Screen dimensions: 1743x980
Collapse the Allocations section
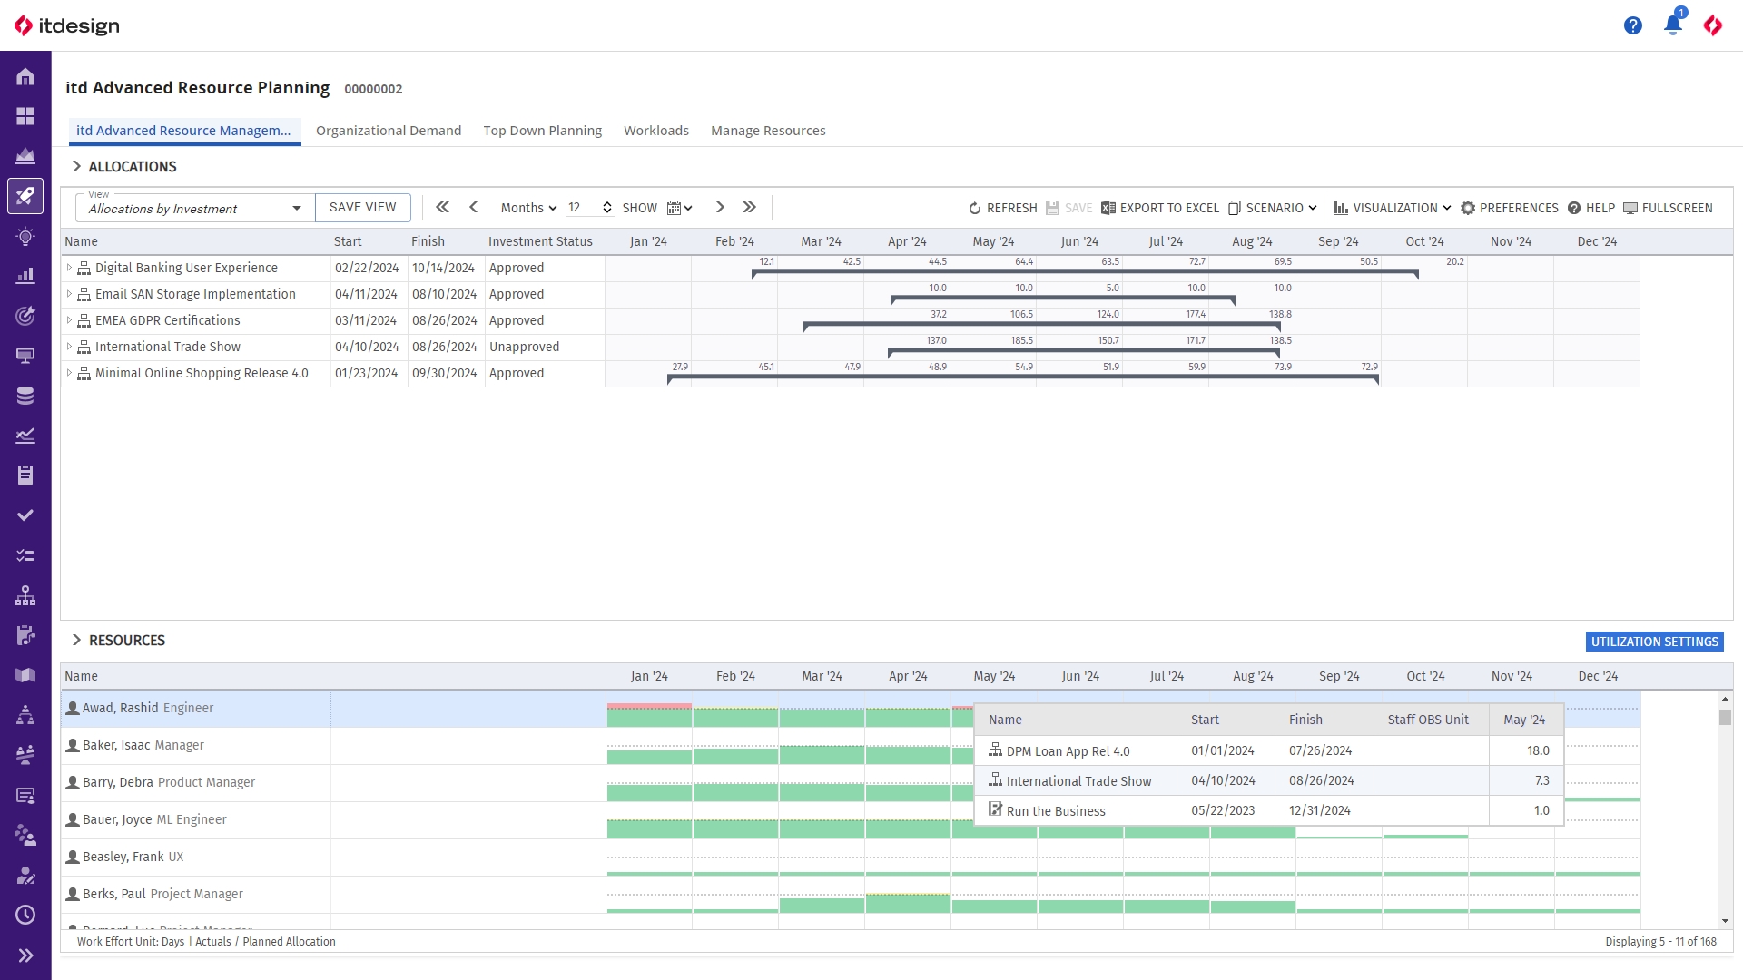(76, 166)
